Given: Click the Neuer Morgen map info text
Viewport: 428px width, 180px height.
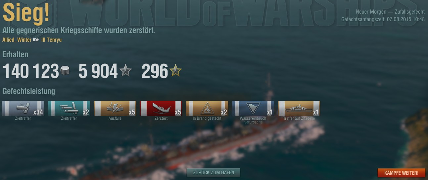Looking at the screenshot, I should [x=390, y=12].
